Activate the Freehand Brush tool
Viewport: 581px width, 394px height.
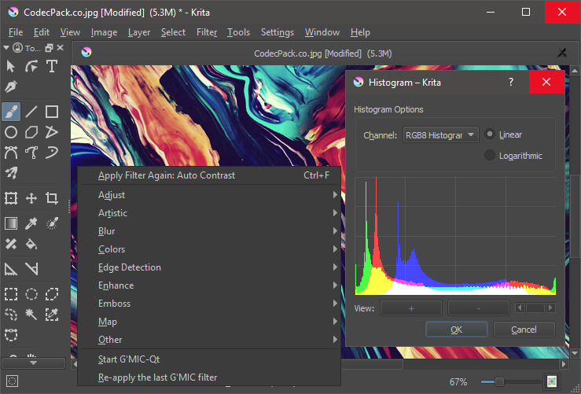pyautogui.click(x=11, y=111)
